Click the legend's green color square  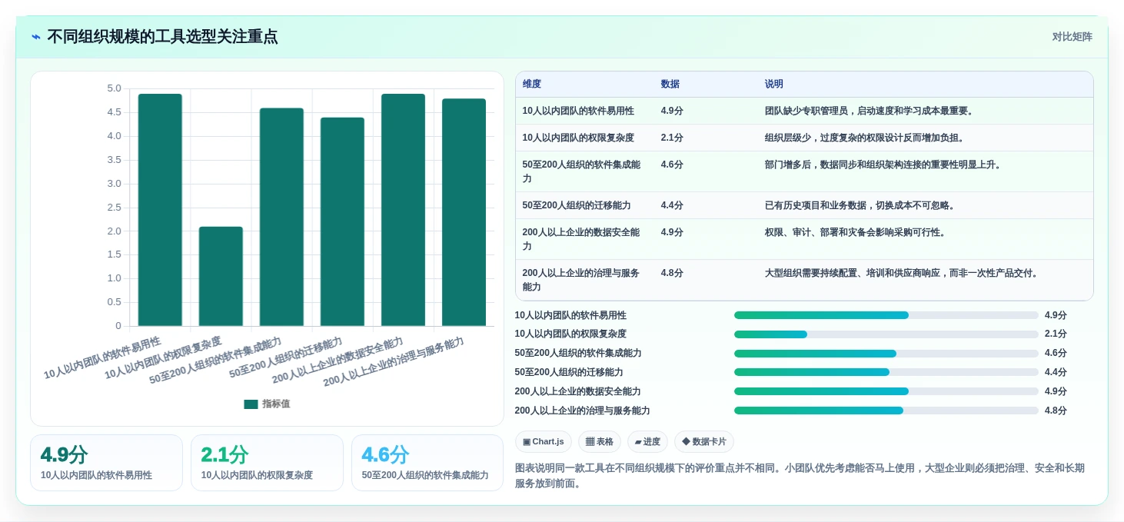coord(251,404)
